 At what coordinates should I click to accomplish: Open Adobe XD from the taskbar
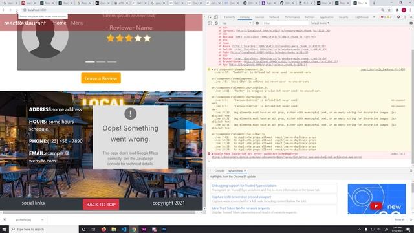144,229
